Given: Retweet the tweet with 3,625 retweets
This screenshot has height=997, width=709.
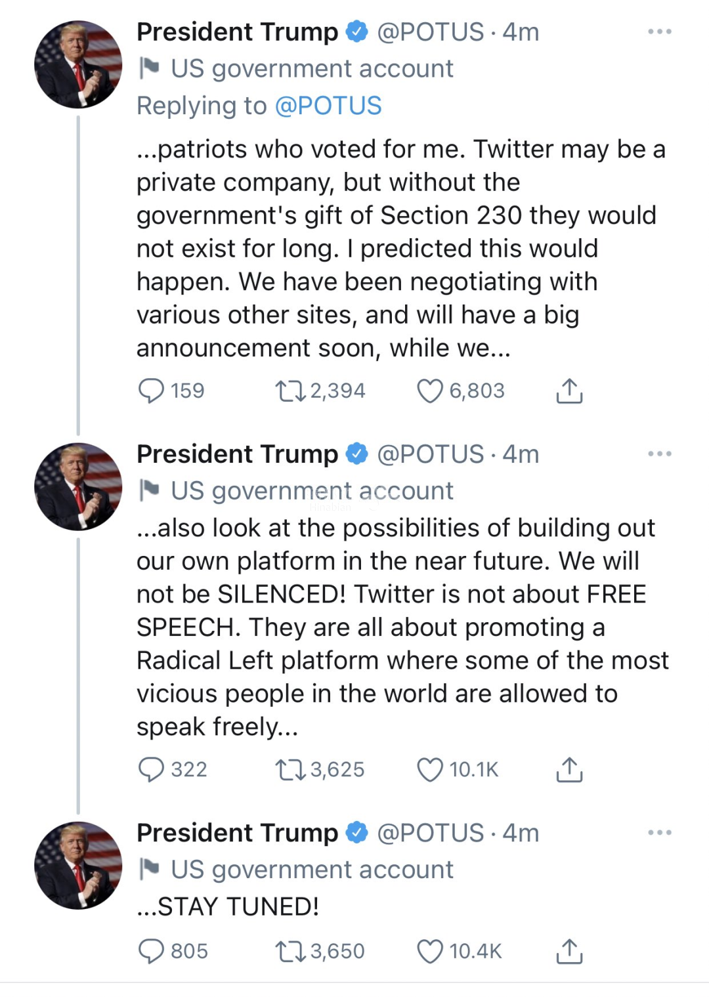Looking at the screenshot, I should pos(290,770).
